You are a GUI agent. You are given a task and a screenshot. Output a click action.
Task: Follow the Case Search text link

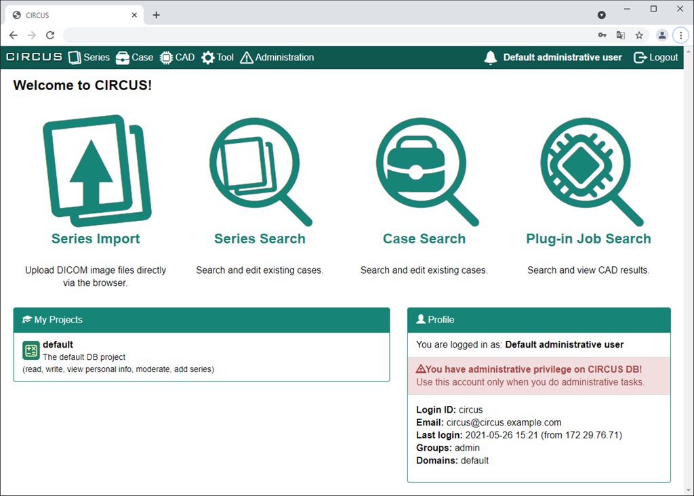(x=424, y=239)
